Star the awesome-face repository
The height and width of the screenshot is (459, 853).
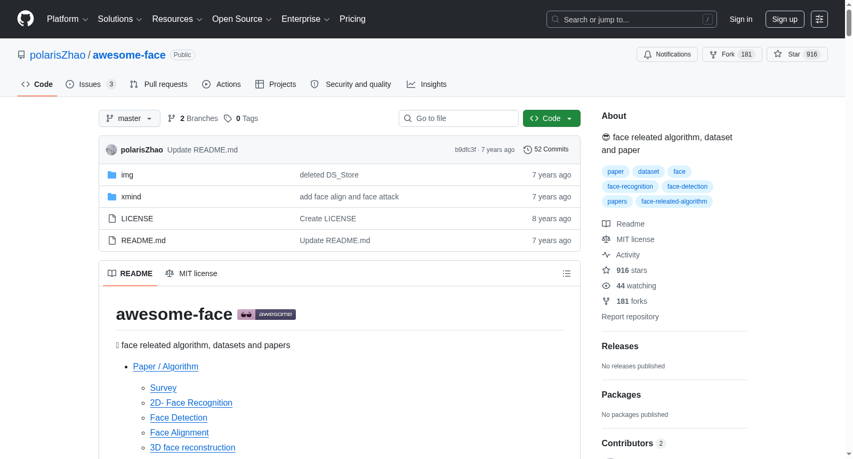tap(797, 54)
